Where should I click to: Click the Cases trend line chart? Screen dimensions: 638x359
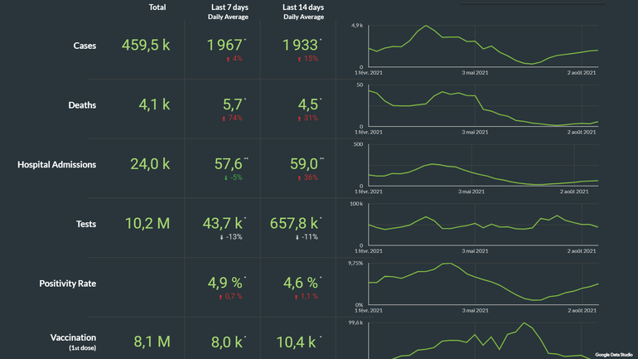[x=481, y=46]
